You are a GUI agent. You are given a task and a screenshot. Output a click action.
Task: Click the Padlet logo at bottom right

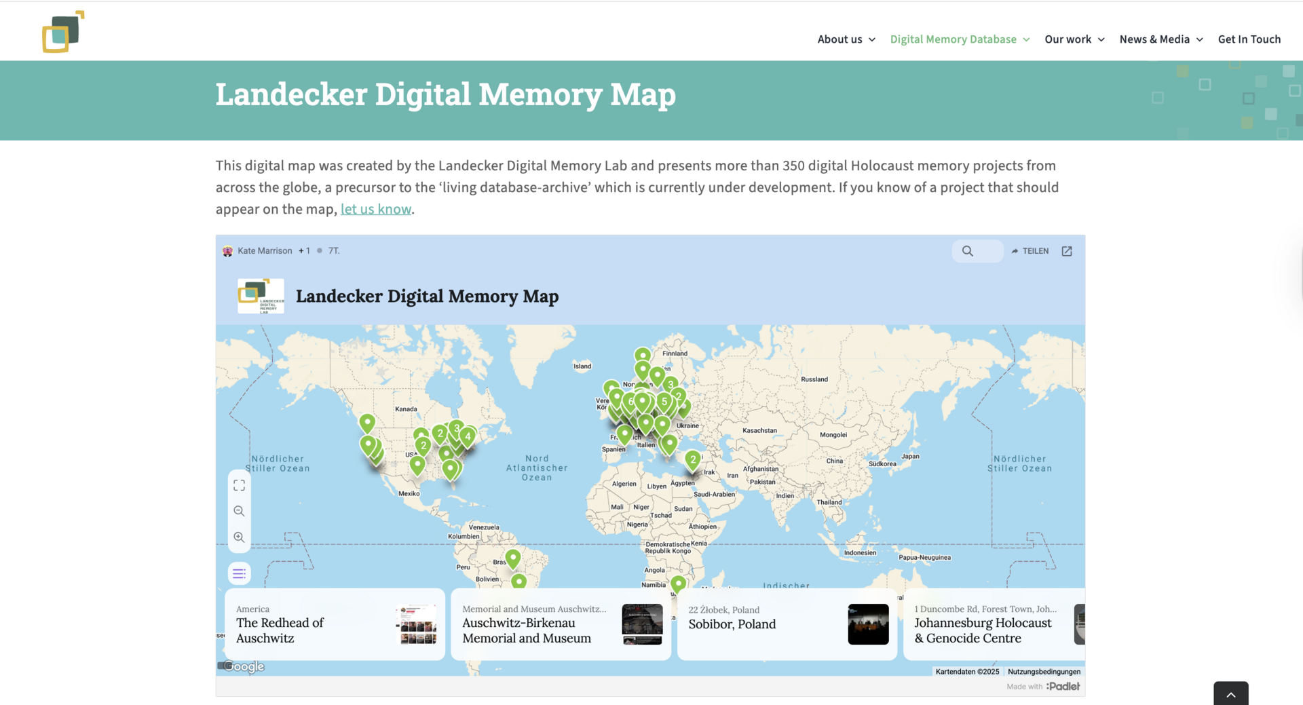point(1062,686)
